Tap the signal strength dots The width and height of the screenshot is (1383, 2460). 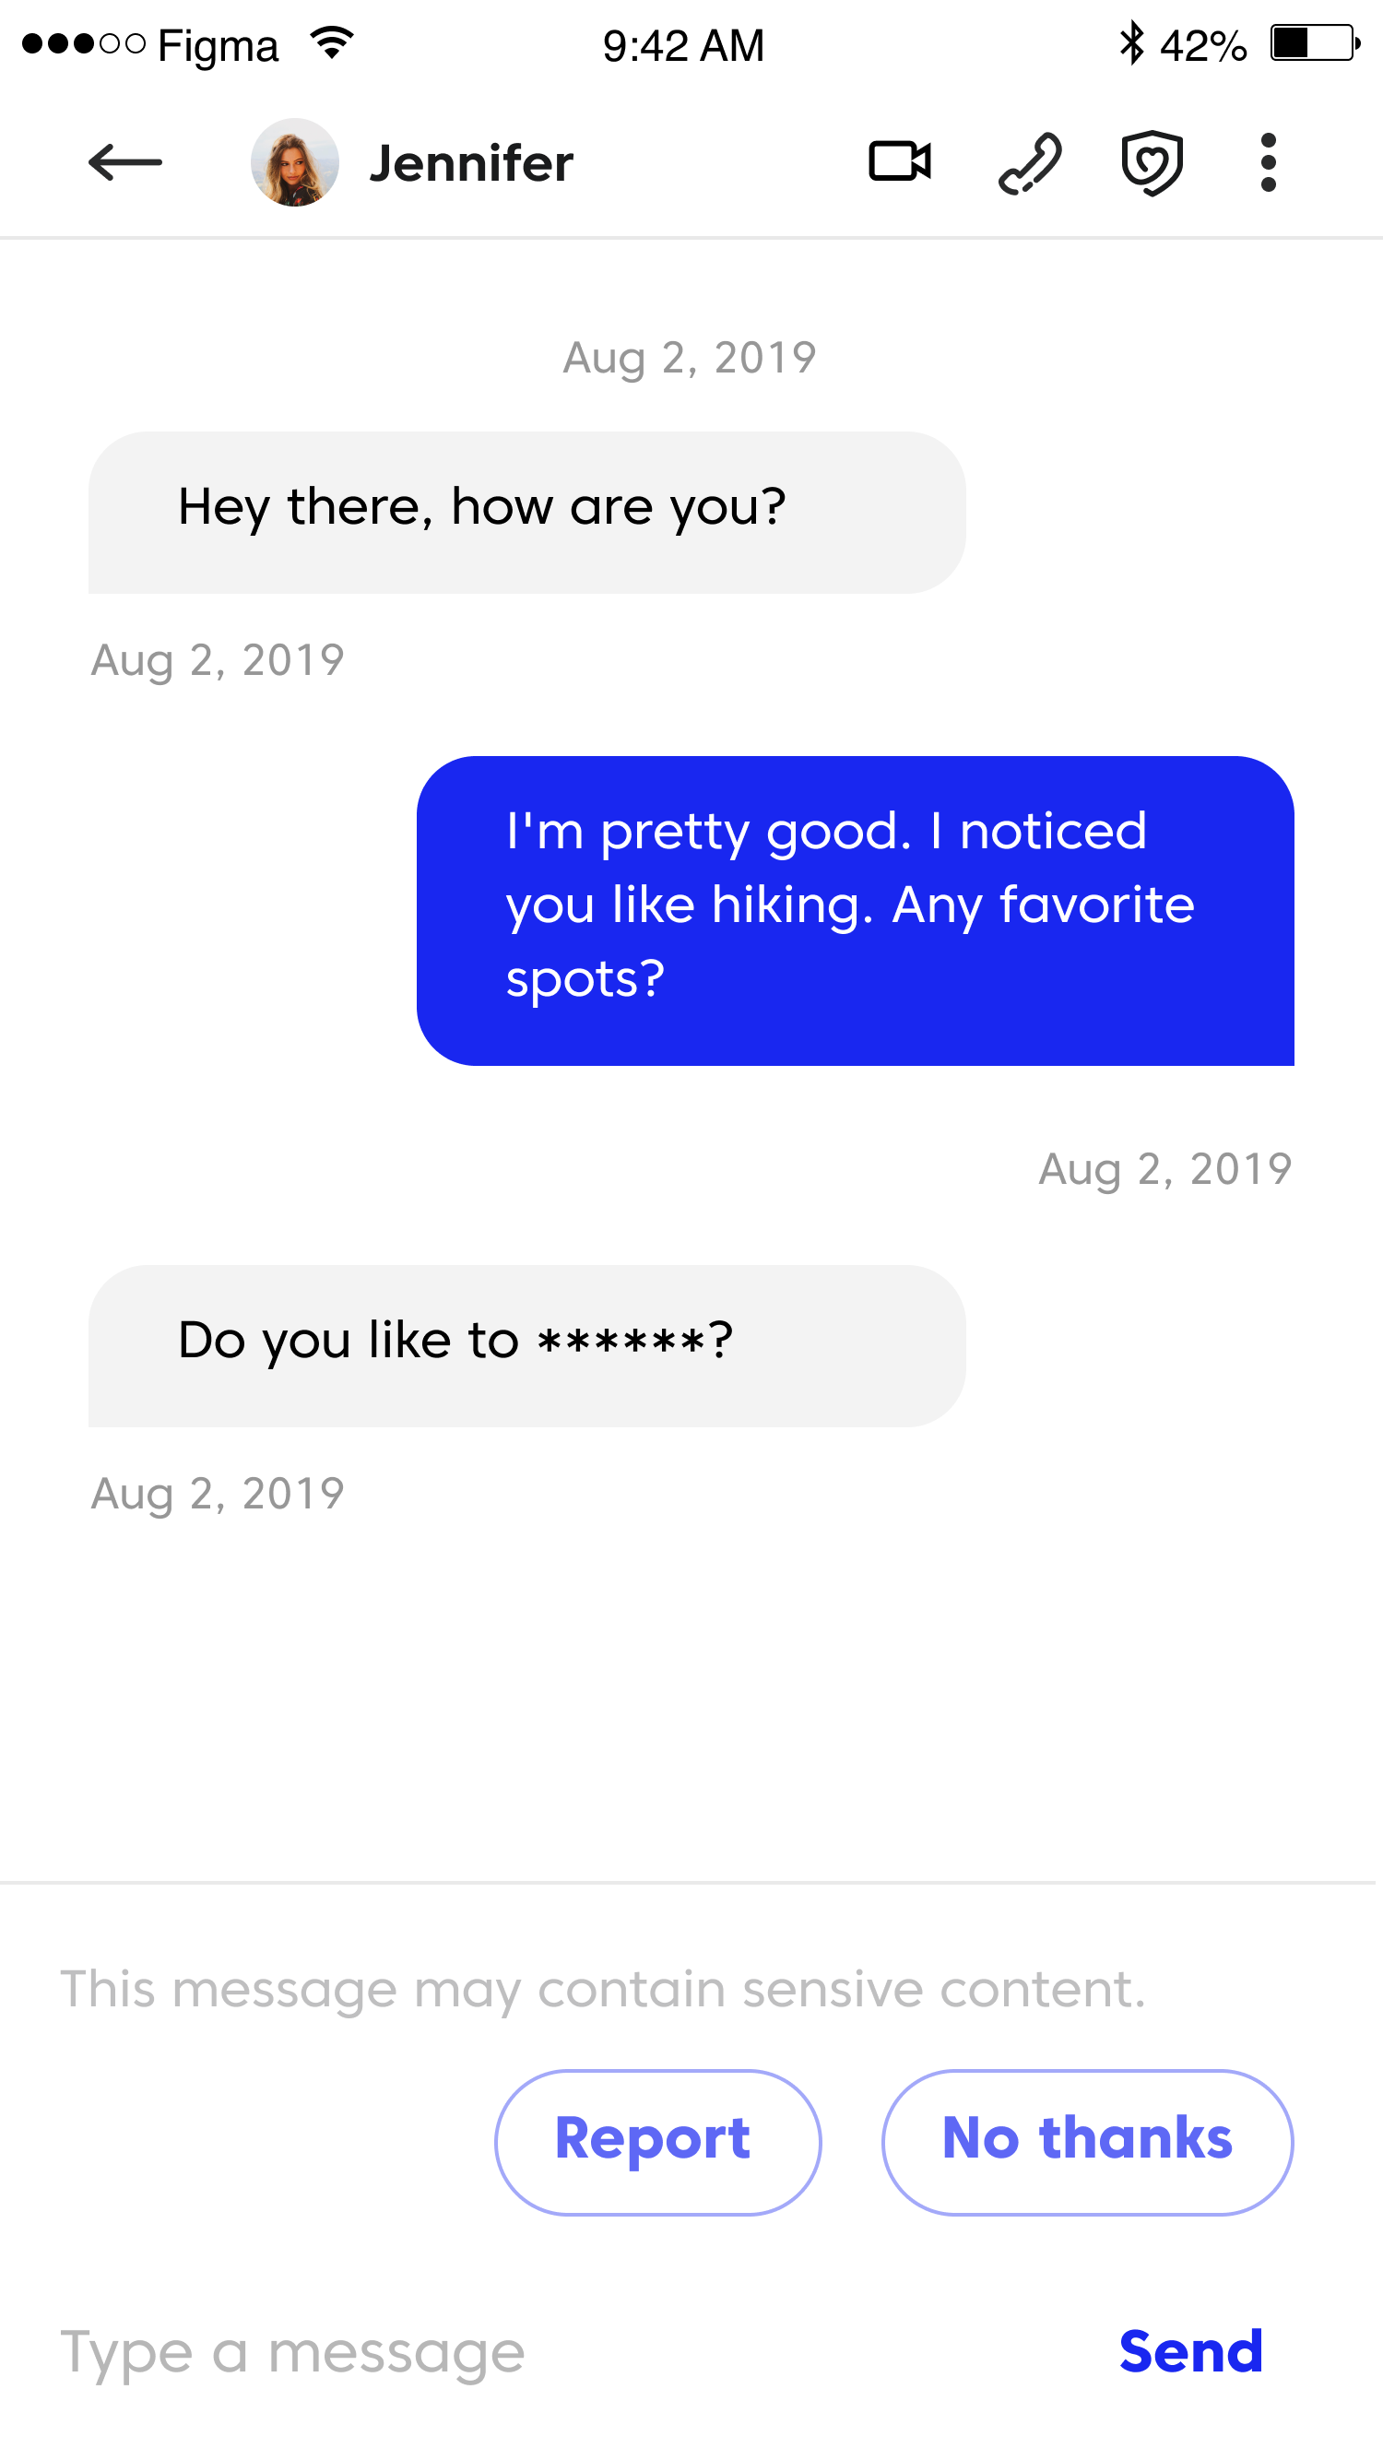(x=83, y=44)
